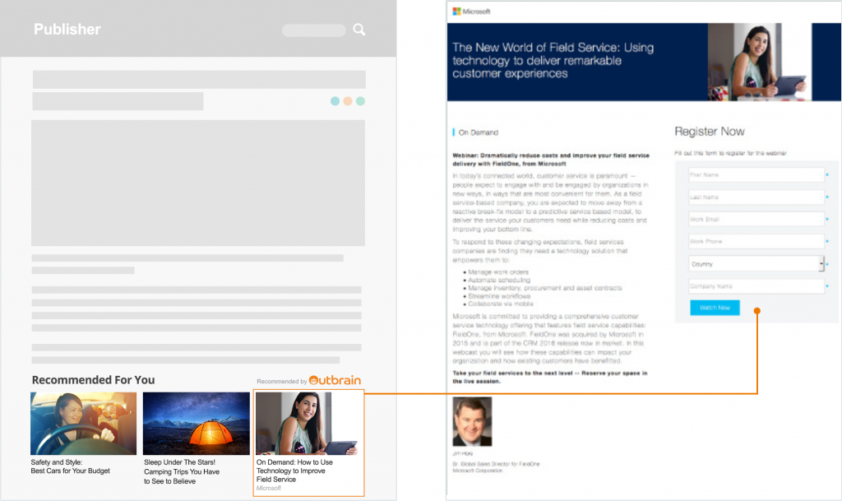This screenshot has height=501, width=842.
Task: Open the orange tent camping thumbnail
Action: coord(197,423)
